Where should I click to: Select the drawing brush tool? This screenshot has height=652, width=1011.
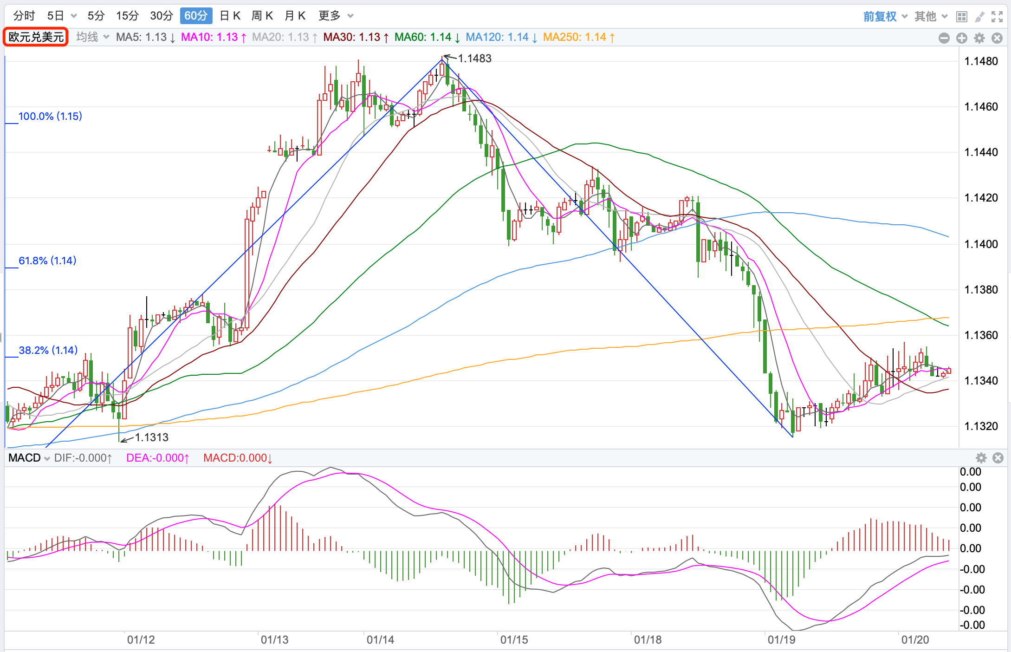pos(979,17)
